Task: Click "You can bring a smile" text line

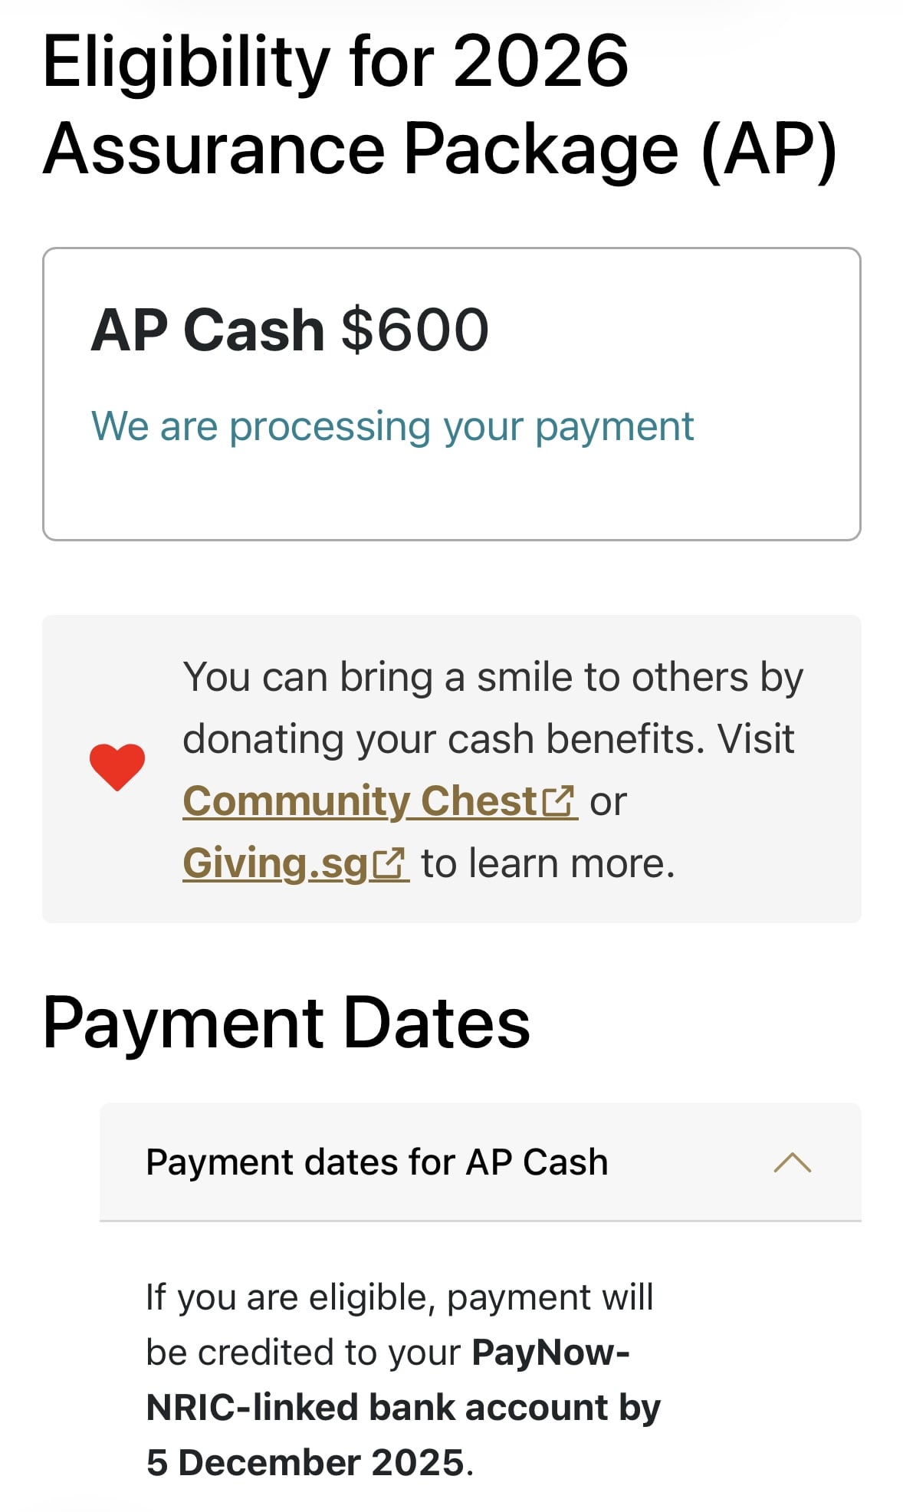Action: click(492, 678)
